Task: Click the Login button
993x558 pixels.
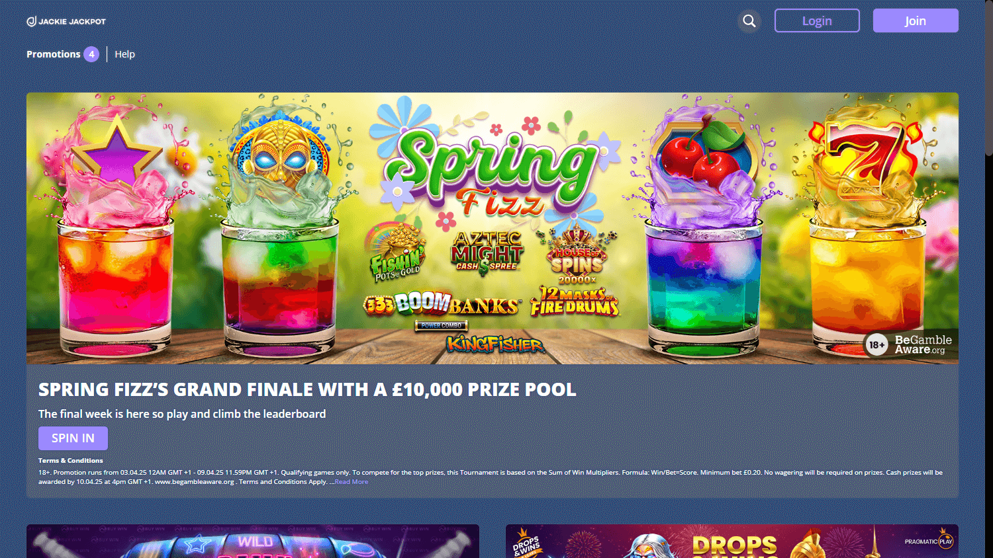Action: click(817, 20)
